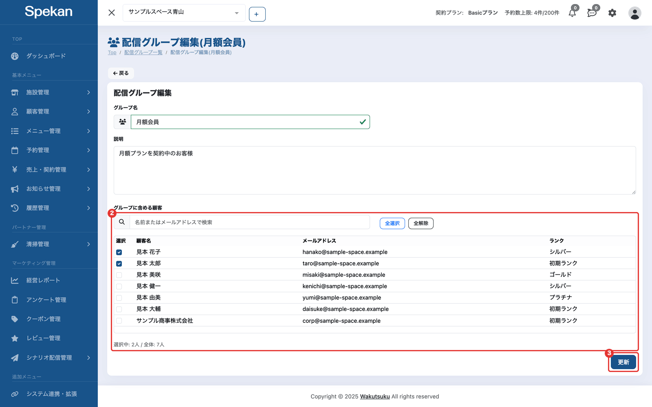Click the plus add-space button

[257, 14]
